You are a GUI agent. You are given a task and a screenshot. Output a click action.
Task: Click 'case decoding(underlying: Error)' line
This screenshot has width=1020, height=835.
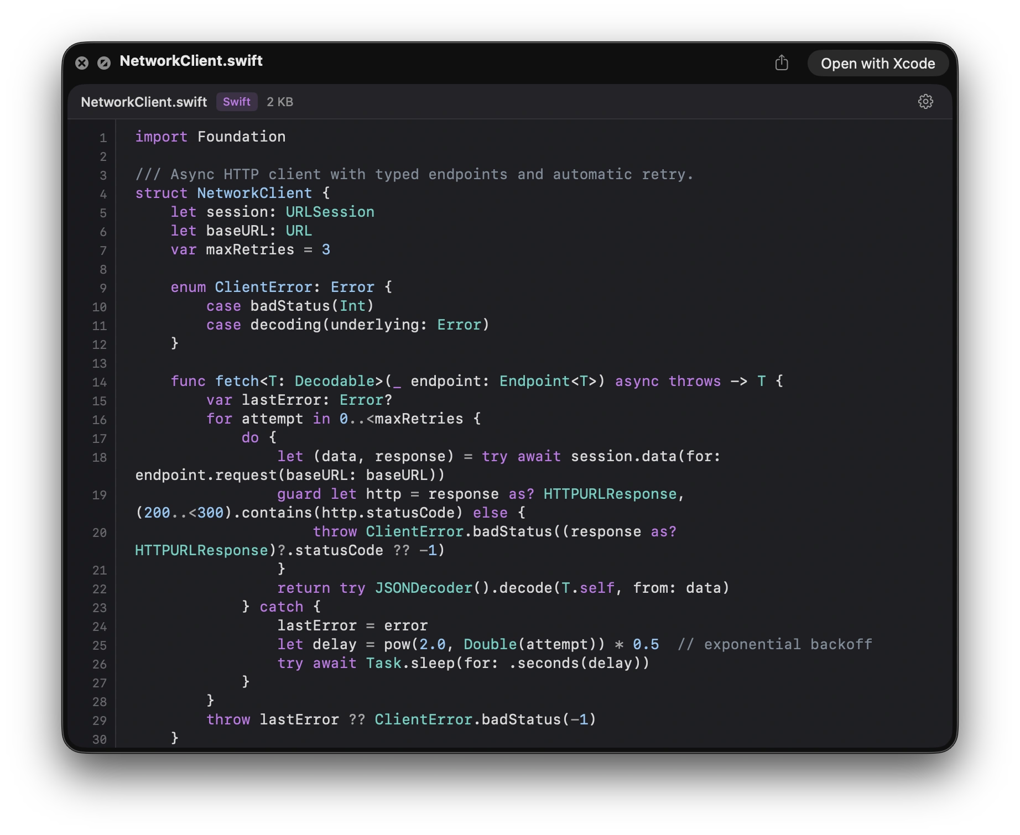click(348, 325)
